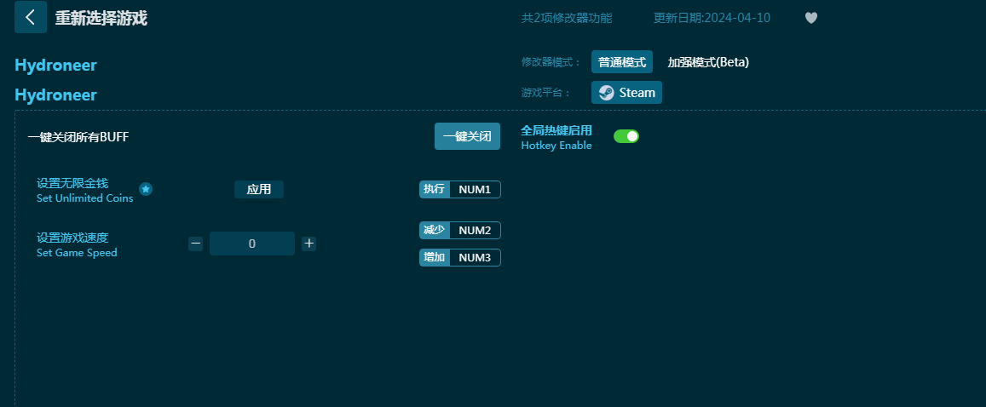The width and height of the screenshot is (986, 407).
Task: Favorite this trainer with the heart icon
Action: (811, 18)
